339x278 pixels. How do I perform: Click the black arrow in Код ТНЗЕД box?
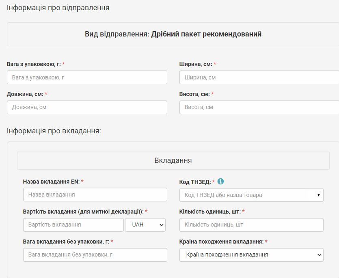(x=318, y=195)
